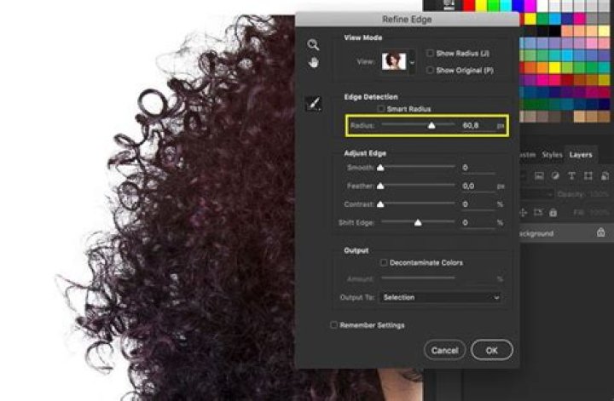Open the View mode dropdown arrow
This screenshot has width=614, height=401.
(x=412, y=62)
